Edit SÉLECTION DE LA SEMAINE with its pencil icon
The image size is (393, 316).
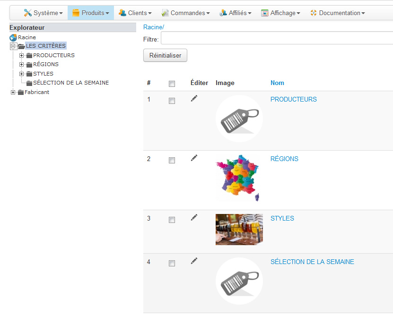tap(194, 261)
